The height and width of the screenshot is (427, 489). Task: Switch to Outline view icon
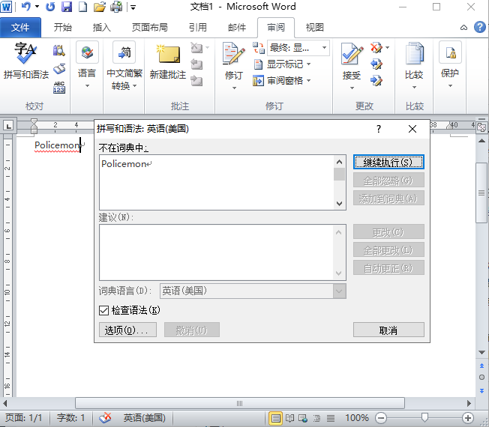click(x=316, y=418)
